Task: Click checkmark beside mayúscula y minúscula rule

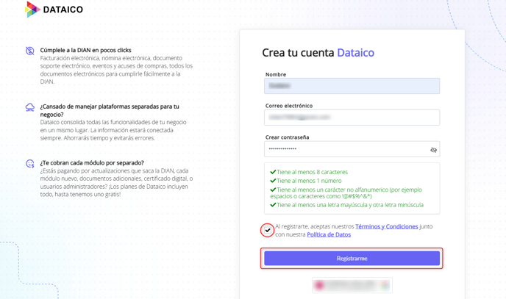Action: [x=273, y=204]
